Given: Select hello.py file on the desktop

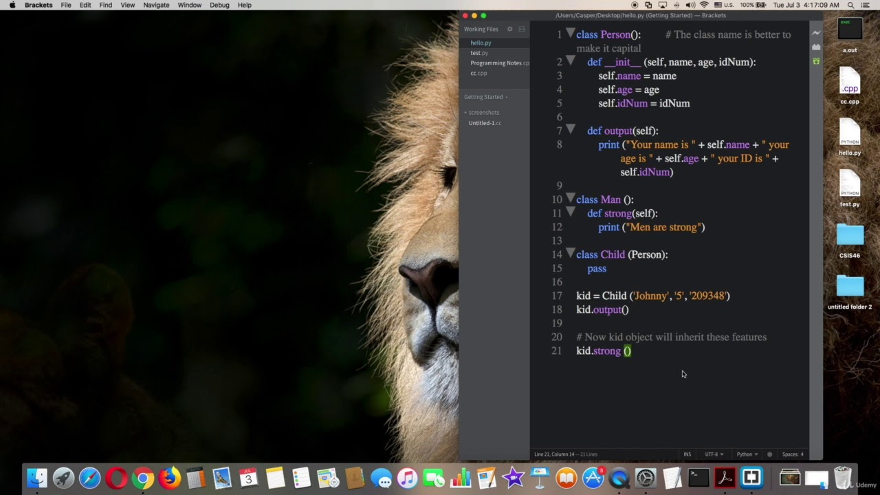Looking at the screenshot, I should pyautogui.click(x=850, y=137).
